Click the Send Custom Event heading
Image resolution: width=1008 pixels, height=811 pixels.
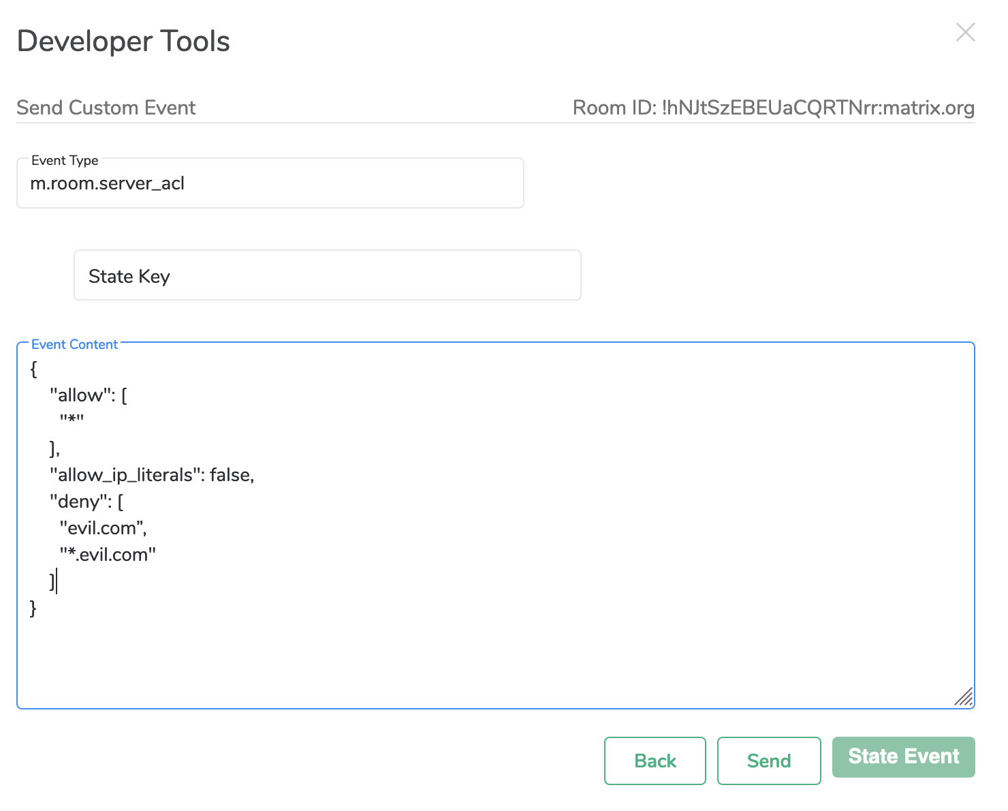coord(106,108)
